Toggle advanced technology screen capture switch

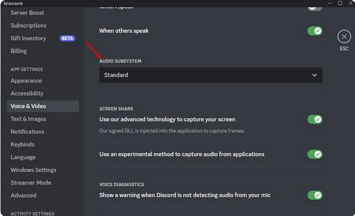[315, 119]
